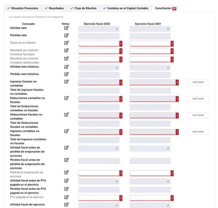
Task: Enter Efecto de la inflación for fiscal 2022
Action: [x=99, y=44]
